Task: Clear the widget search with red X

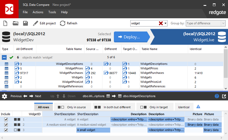Action: pyautogui.click(x=161, y=23)
